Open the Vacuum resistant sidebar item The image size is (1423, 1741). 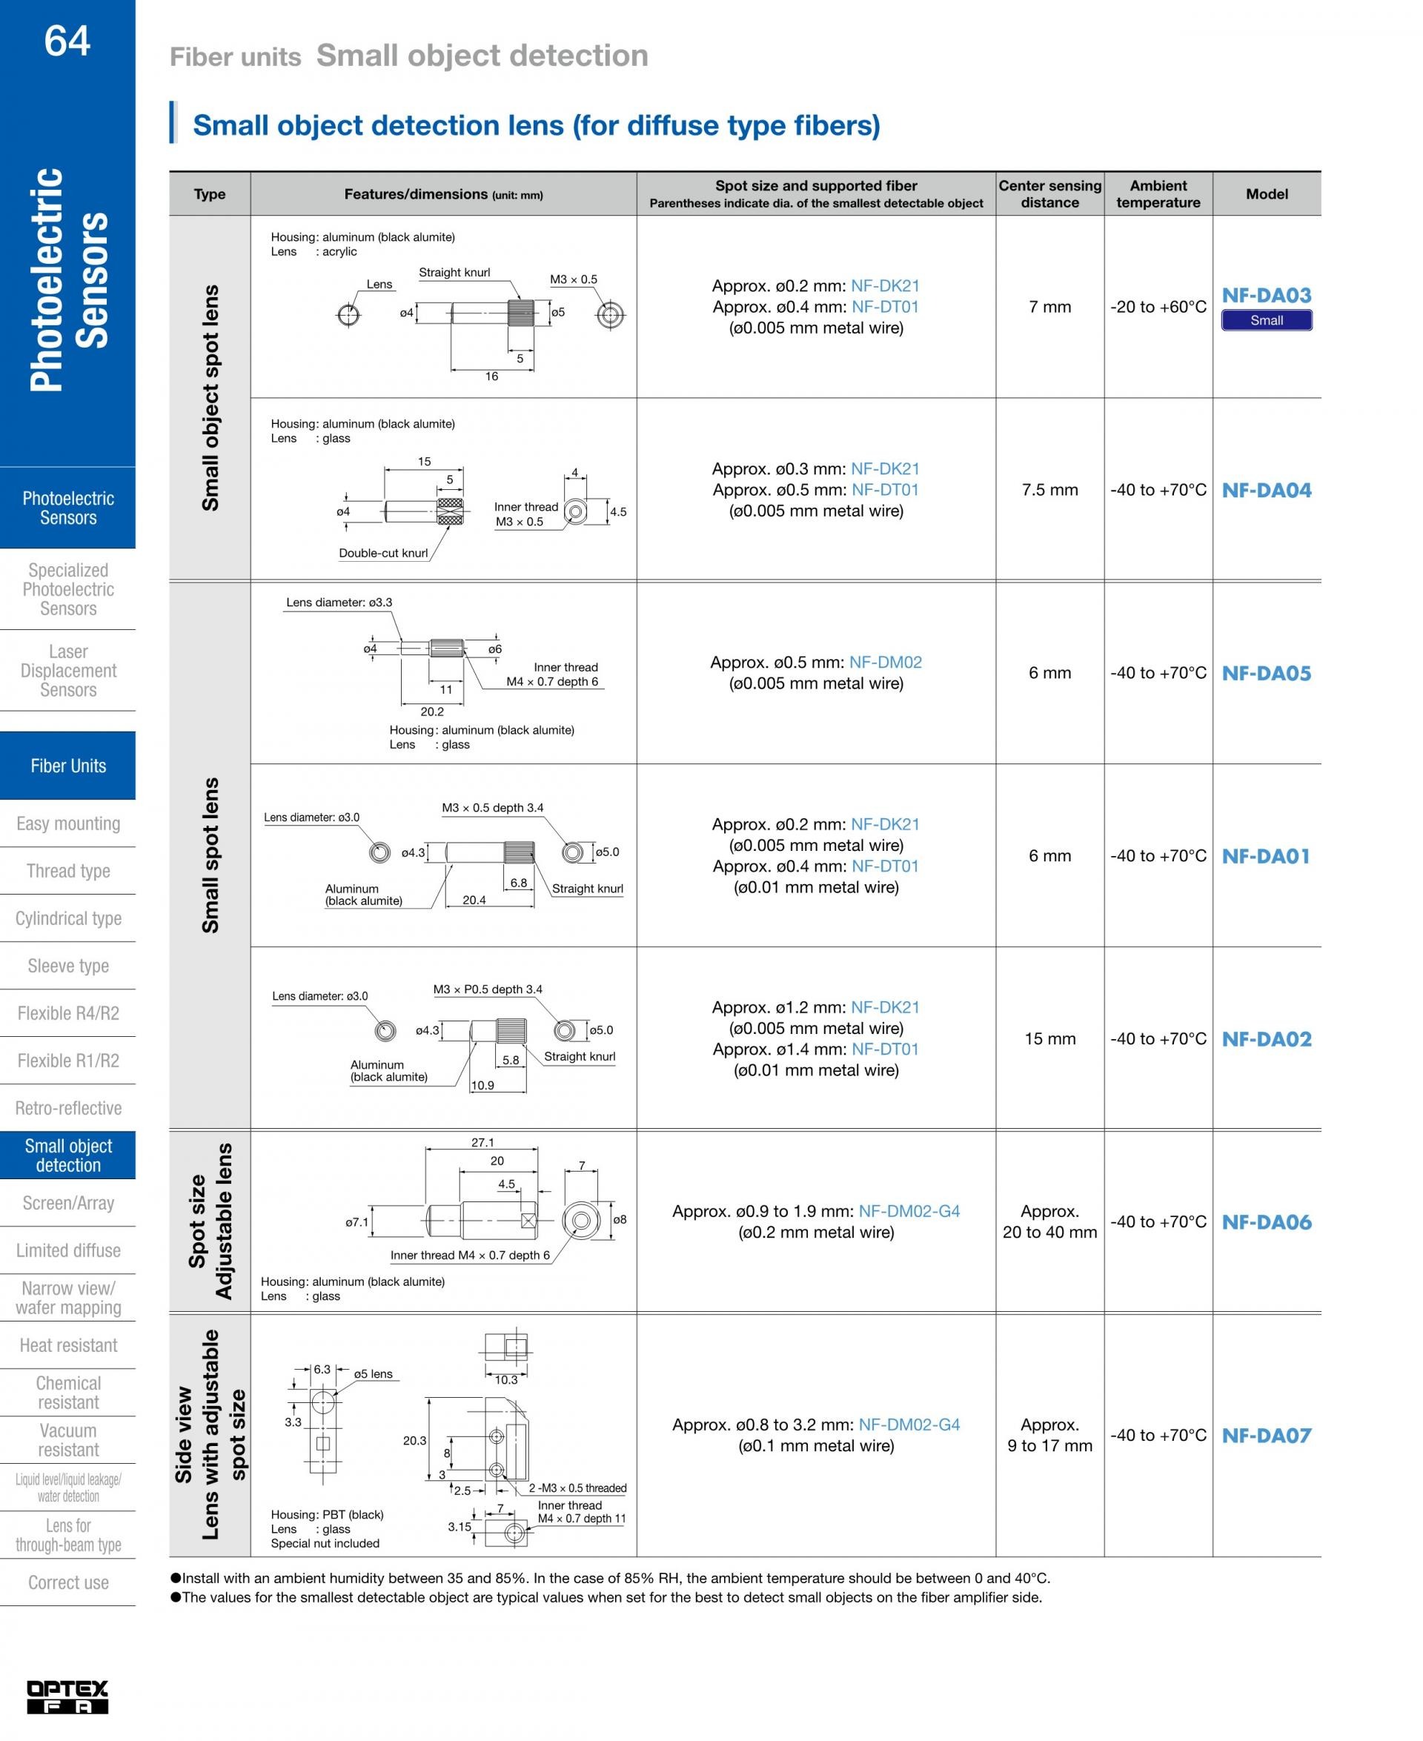[68, 1441]
